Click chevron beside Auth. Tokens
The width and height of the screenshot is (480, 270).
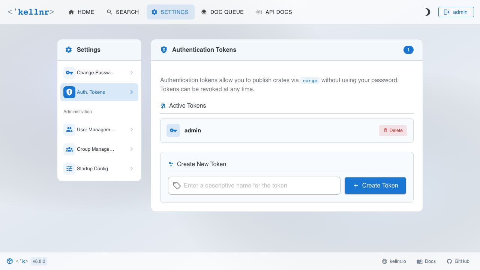point(132,92)
